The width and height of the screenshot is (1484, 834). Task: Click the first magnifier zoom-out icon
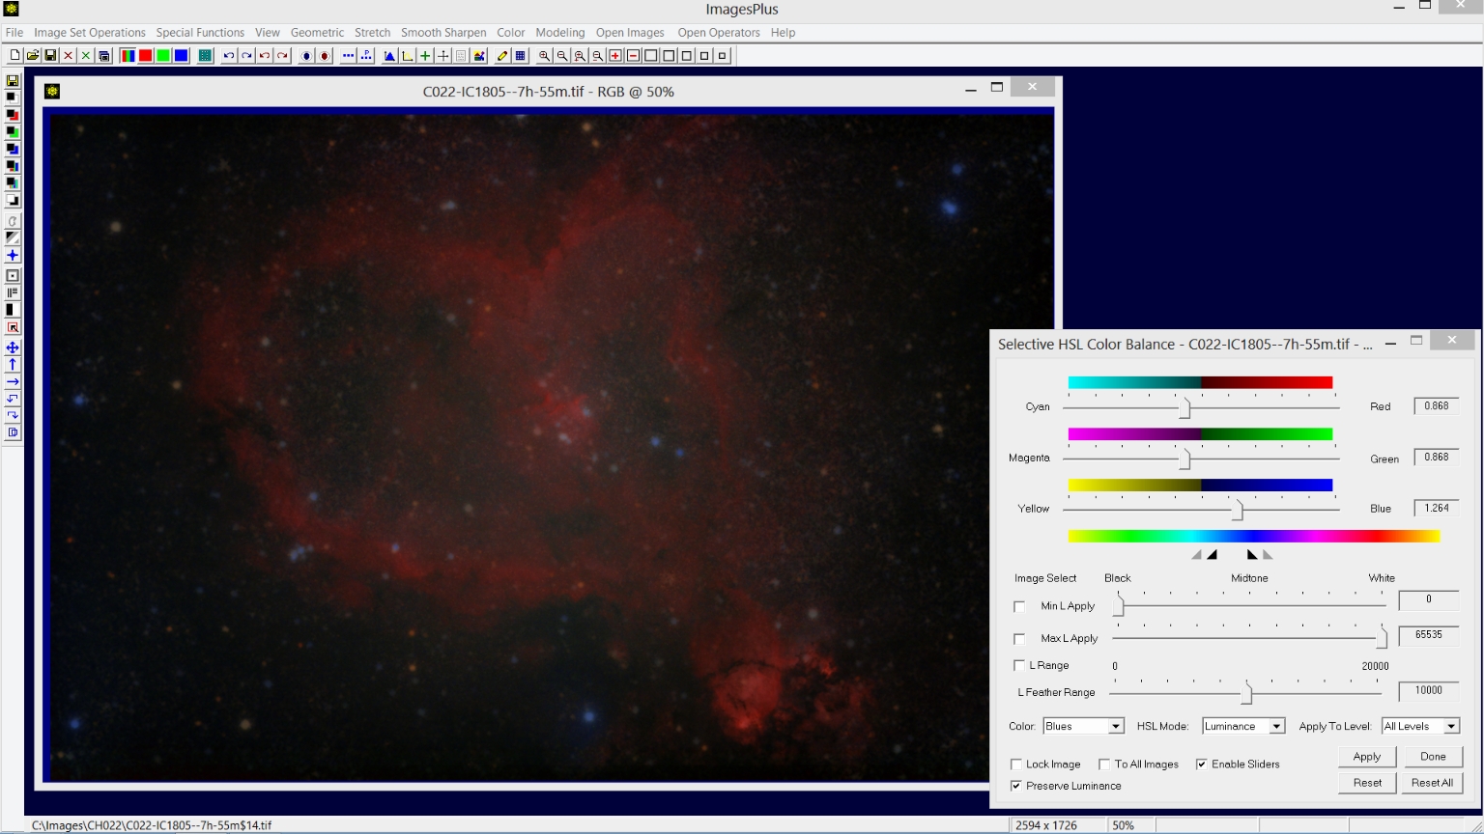coord(561,56)
